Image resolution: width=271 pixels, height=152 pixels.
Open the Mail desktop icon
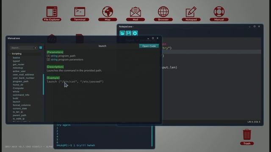135,14
